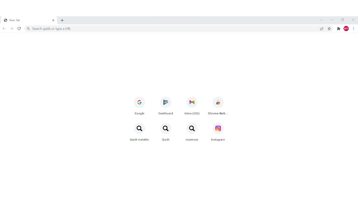Screen dimensions: 358x223
Task: Go back with the back arrow
Action: [4, 28]
